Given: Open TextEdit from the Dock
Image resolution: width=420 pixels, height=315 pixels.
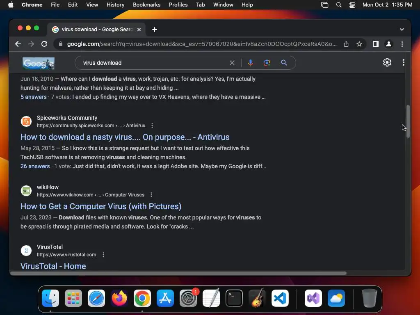Looking at the screenshot, I should (x=211, y=298).
